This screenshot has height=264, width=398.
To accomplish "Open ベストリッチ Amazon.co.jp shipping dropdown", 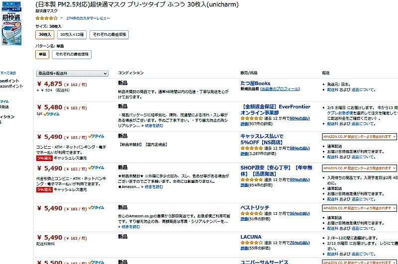I will coord(359,208).
